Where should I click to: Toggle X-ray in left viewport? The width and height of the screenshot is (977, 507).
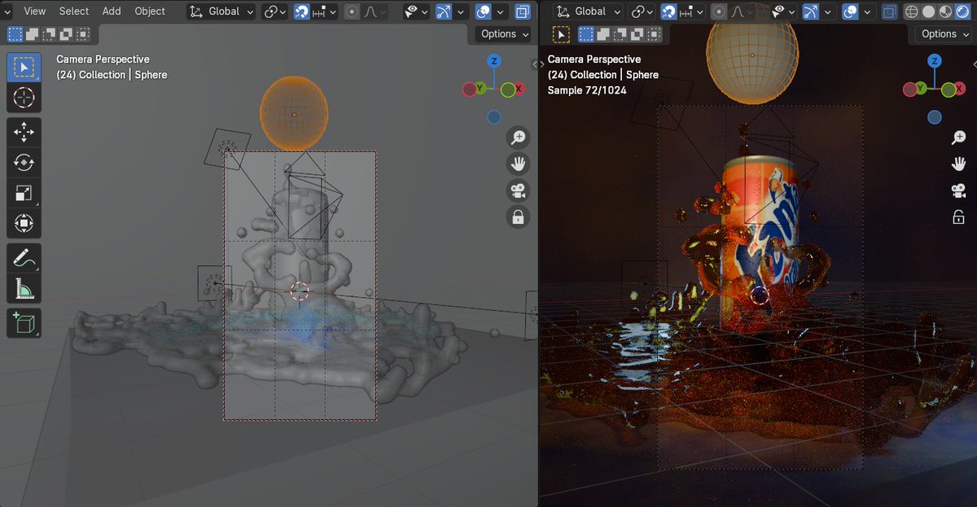coord(522,11)
